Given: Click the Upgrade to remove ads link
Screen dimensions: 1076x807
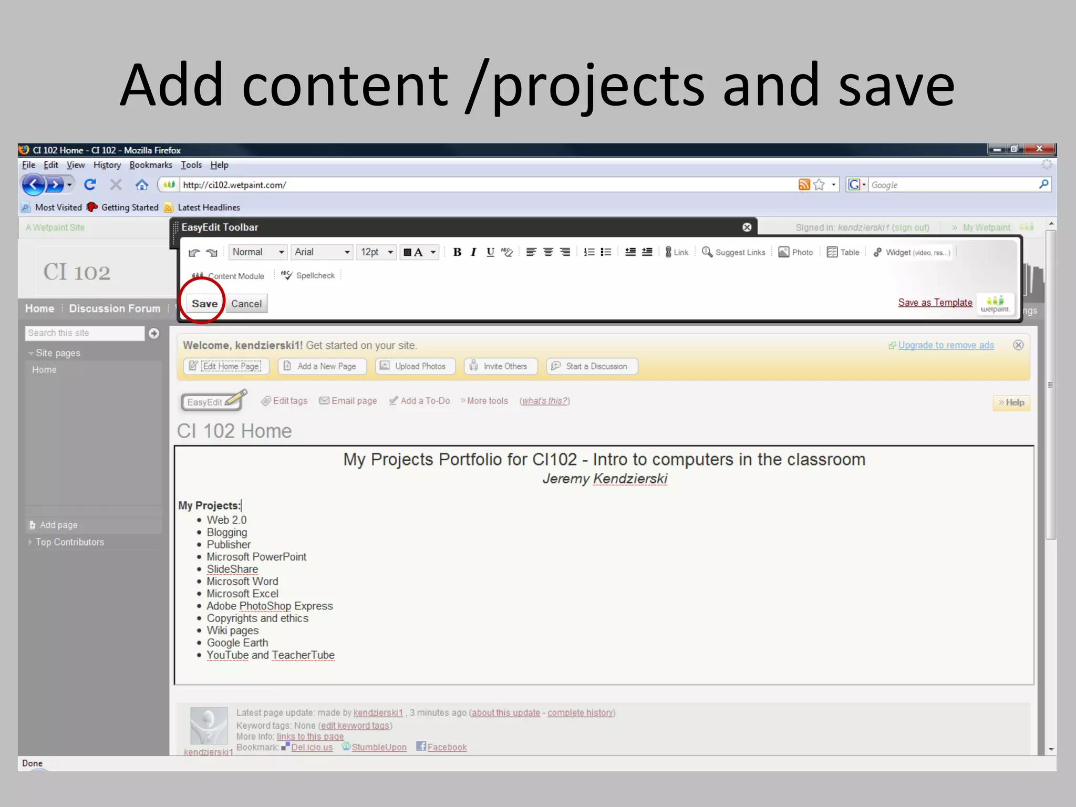Looking at the screenshot, I should (946, 345).
